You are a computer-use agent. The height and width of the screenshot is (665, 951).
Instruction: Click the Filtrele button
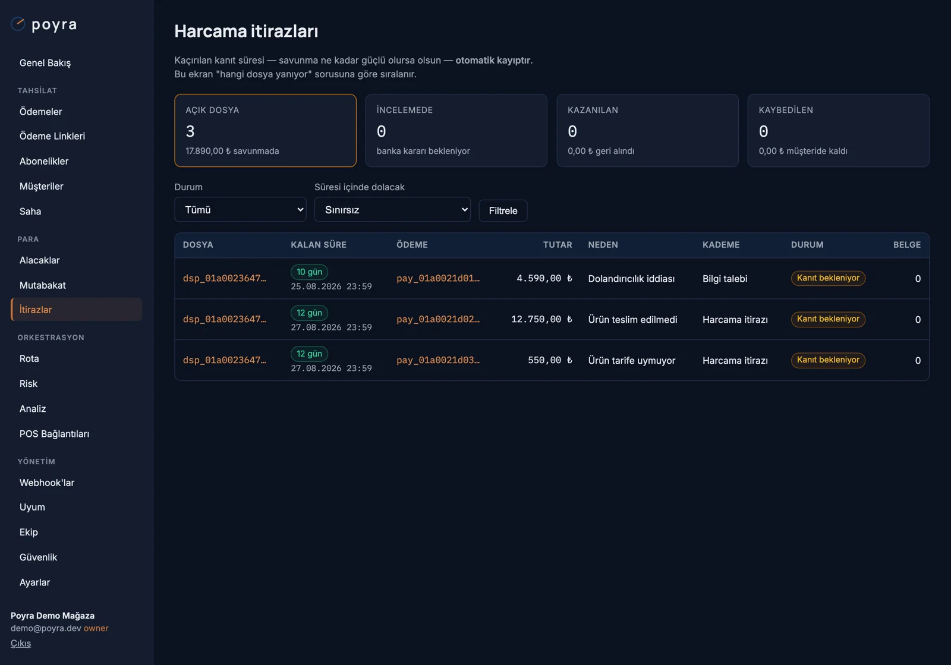pyautogui.click(x=503, y=210)
